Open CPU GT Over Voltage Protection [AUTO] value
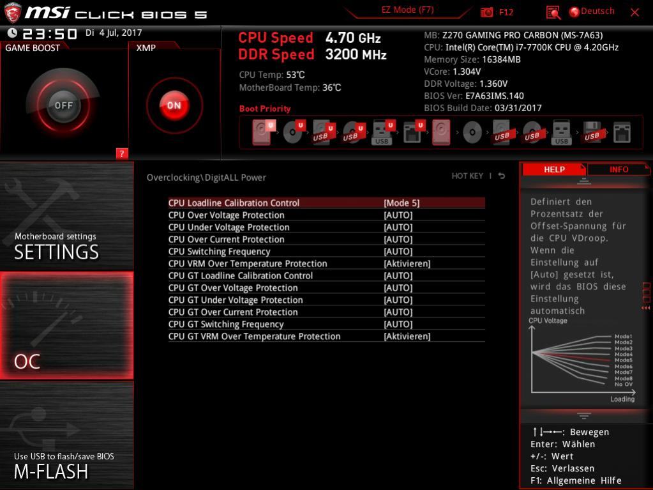Viewport: 653px width, 490px height. (x=398, y=287)
